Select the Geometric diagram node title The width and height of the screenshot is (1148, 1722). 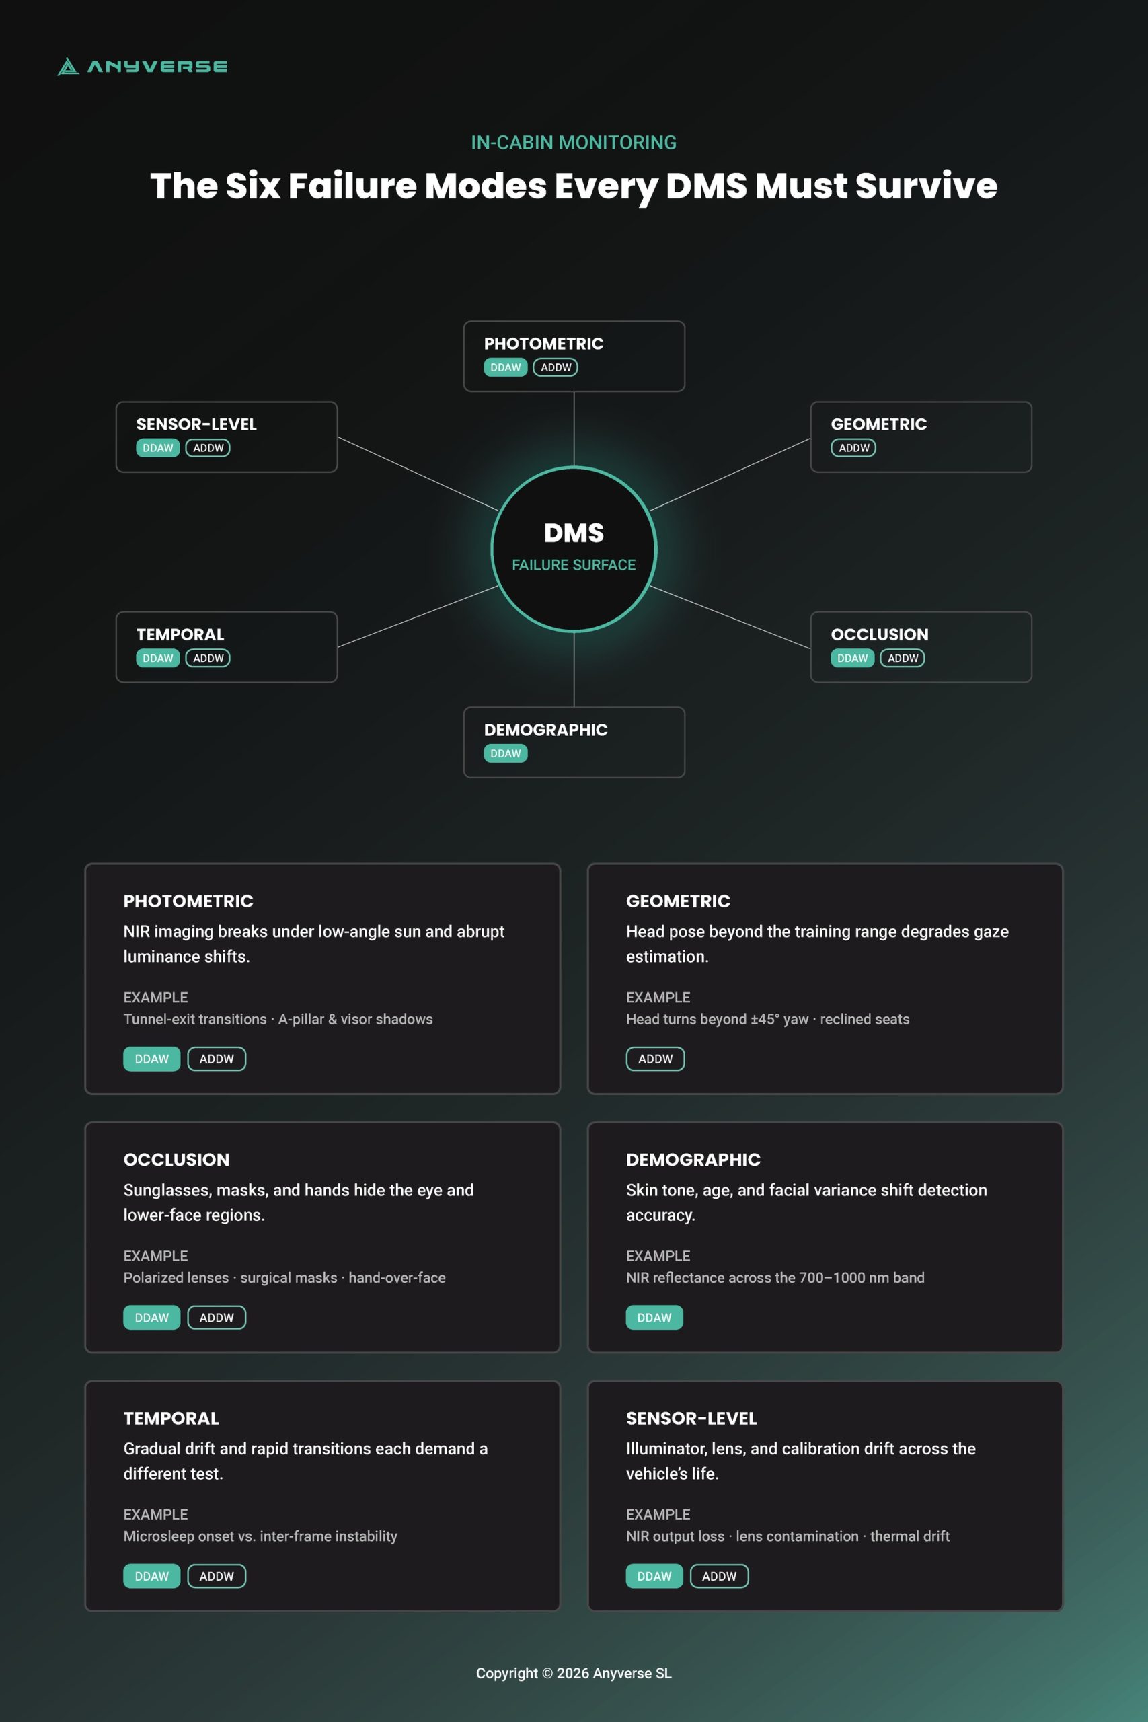coord(878,424)
